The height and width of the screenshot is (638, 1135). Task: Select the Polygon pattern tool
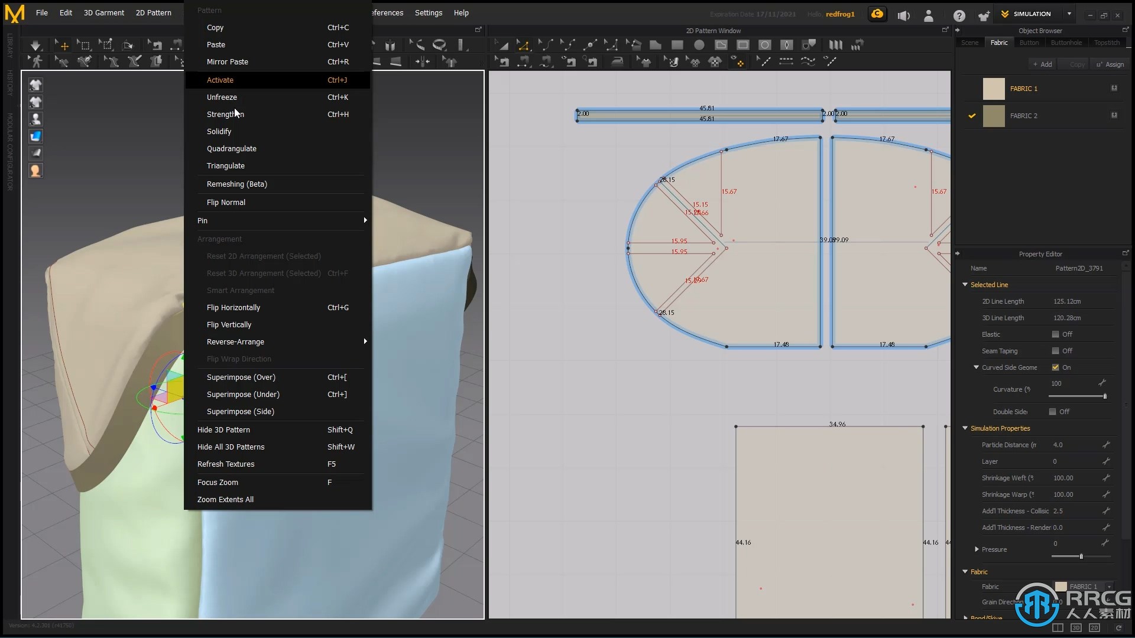655,45
